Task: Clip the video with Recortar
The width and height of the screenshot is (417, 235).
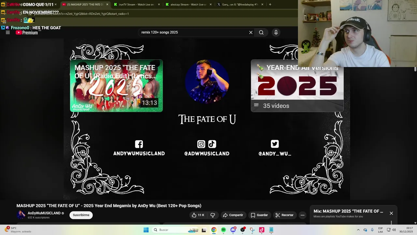Action: point(284,215)
